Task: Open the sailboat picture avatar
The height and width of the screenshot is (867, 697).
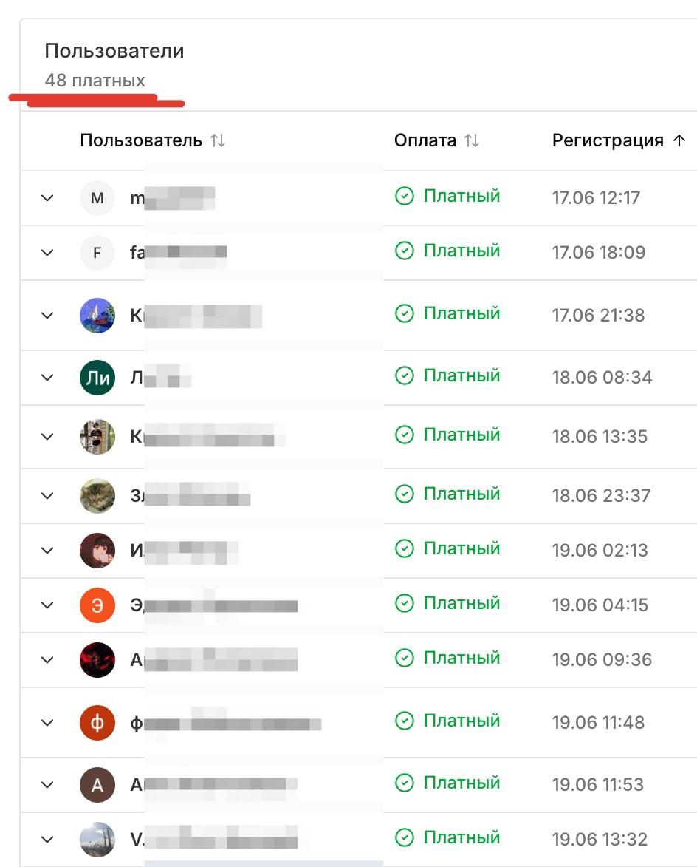Action: pos(97,315)
